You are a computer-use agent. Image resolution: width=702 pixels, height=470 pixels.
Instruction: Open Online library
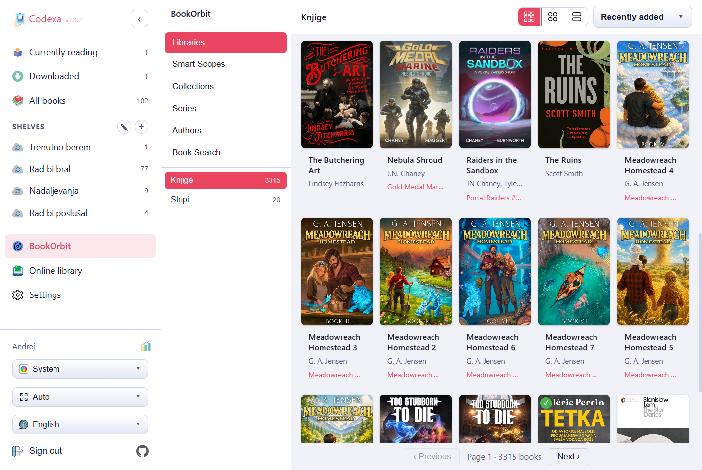tap(80, 271)
